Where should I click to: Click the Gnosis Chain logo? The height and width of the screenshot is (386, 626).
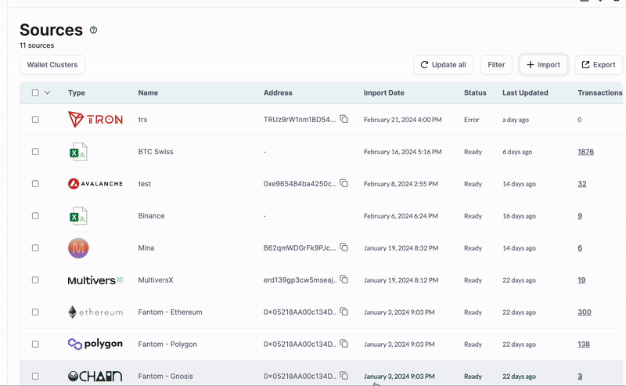click(95, 376)
